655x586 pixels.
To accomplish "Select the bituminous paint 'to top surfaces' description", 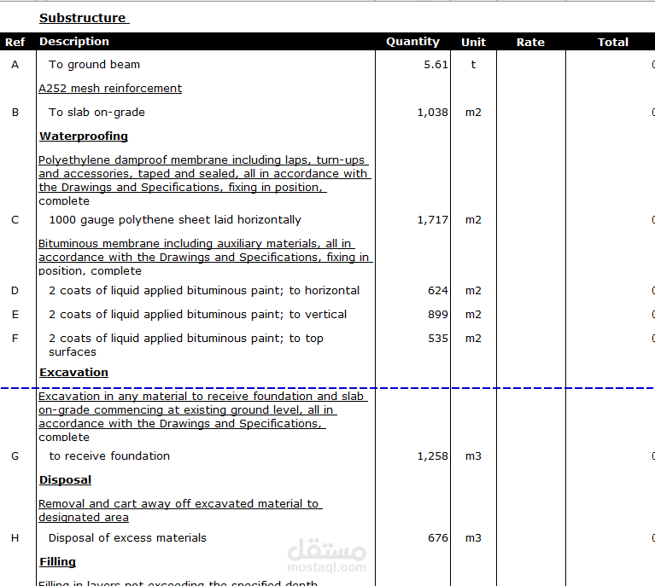I will pos(186,345).
